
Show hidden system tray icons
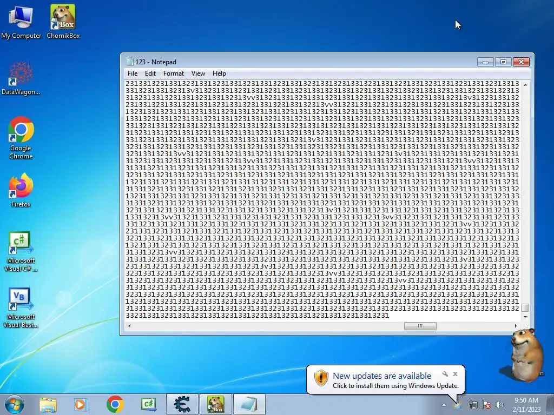pyautogui.click(x=444, y=405)
